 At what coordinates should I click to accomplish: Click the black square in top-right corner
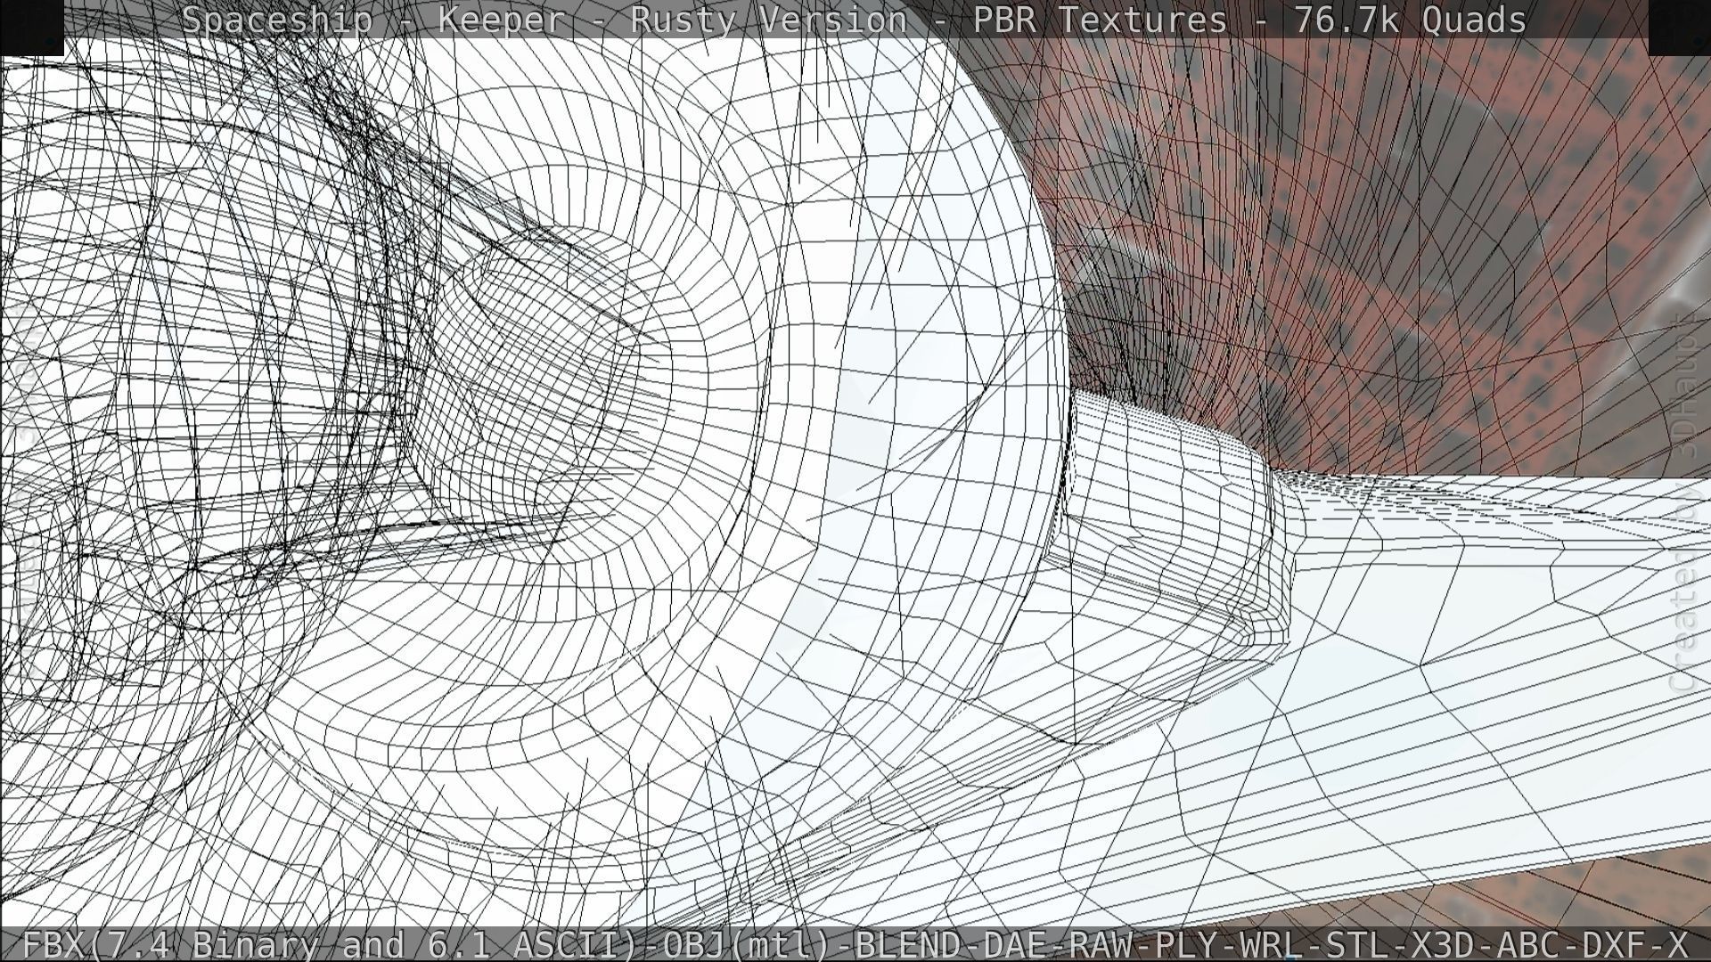tap(1679, 27)
